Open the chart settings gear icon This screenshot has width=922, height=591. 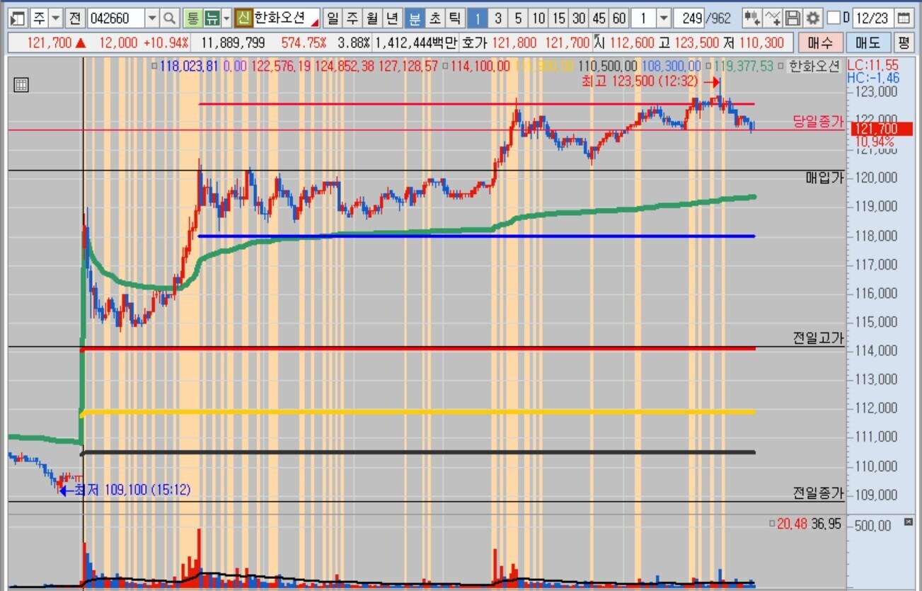click(x=814, y=18)
